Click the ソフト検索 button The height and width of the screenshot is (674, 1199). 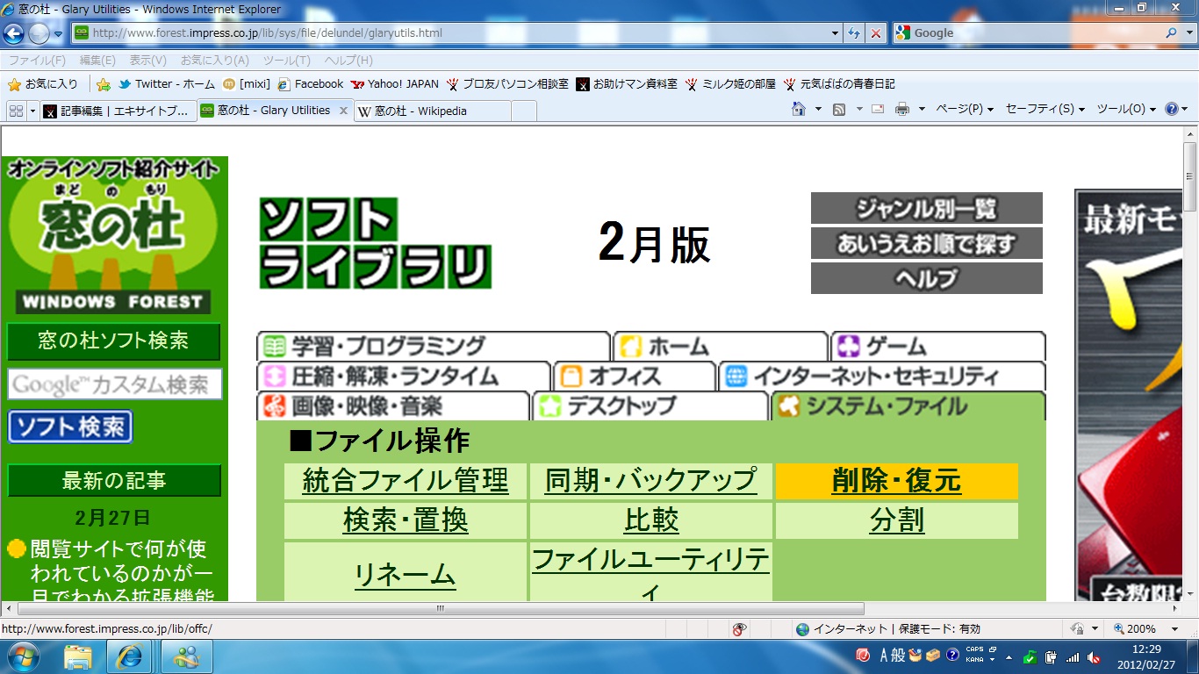(70, 427)
